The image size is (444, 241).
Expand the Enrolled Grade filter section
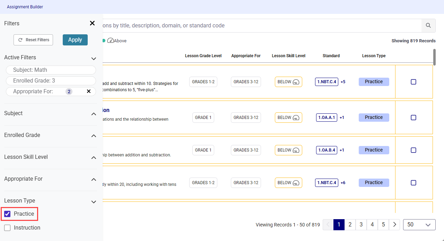[94, 136]
